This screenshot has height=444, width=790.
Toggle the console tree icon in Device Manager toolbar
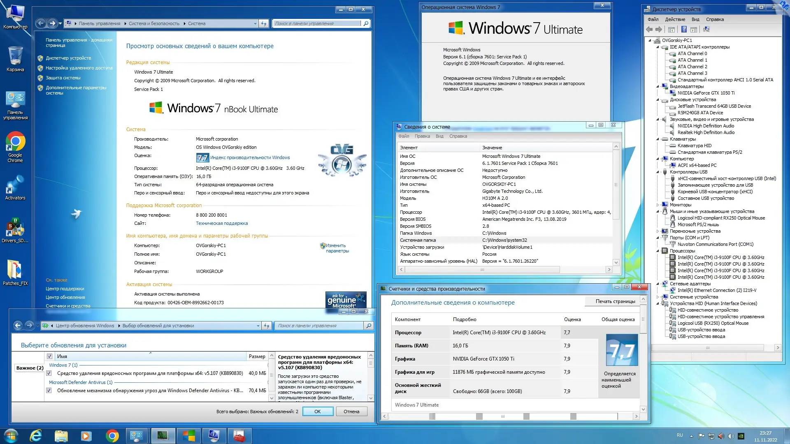[671, 29]
